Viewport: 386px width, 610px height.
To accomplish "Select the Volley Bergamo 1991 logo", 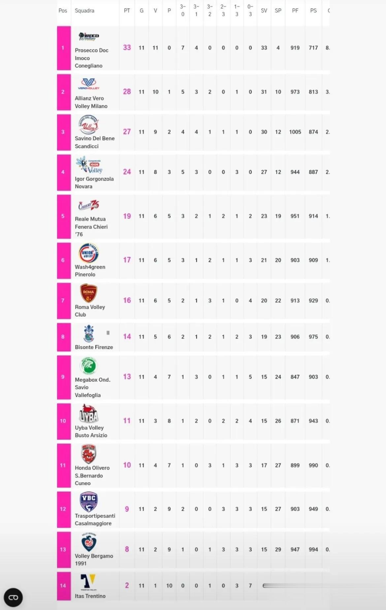I will 89,542.
